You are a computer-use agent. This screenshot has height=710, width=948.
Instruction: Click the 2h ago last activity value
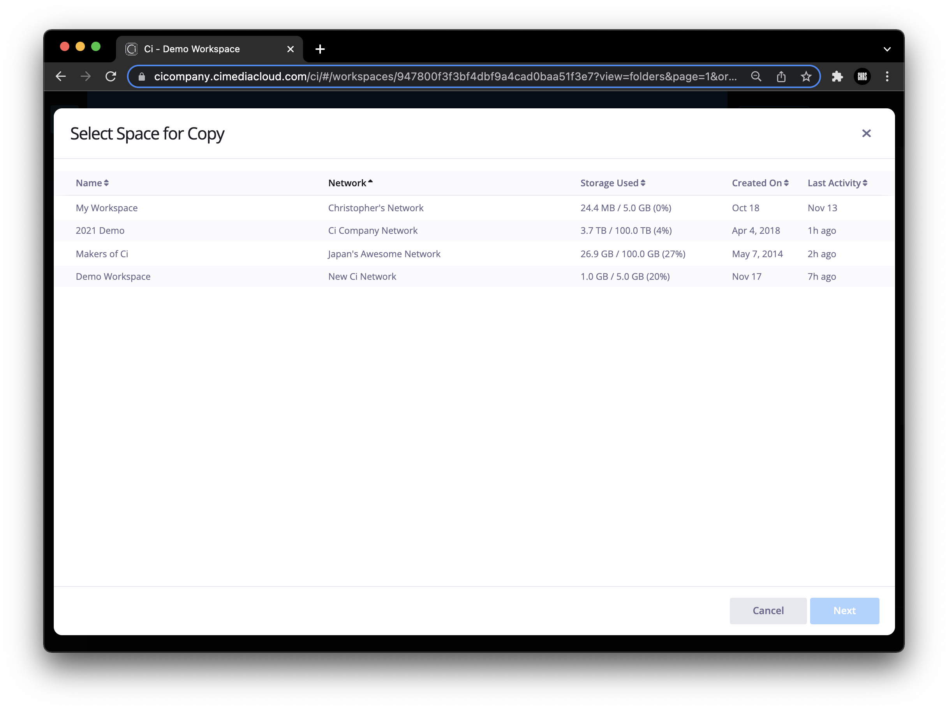pyautogui.click(x=821, y=254)
